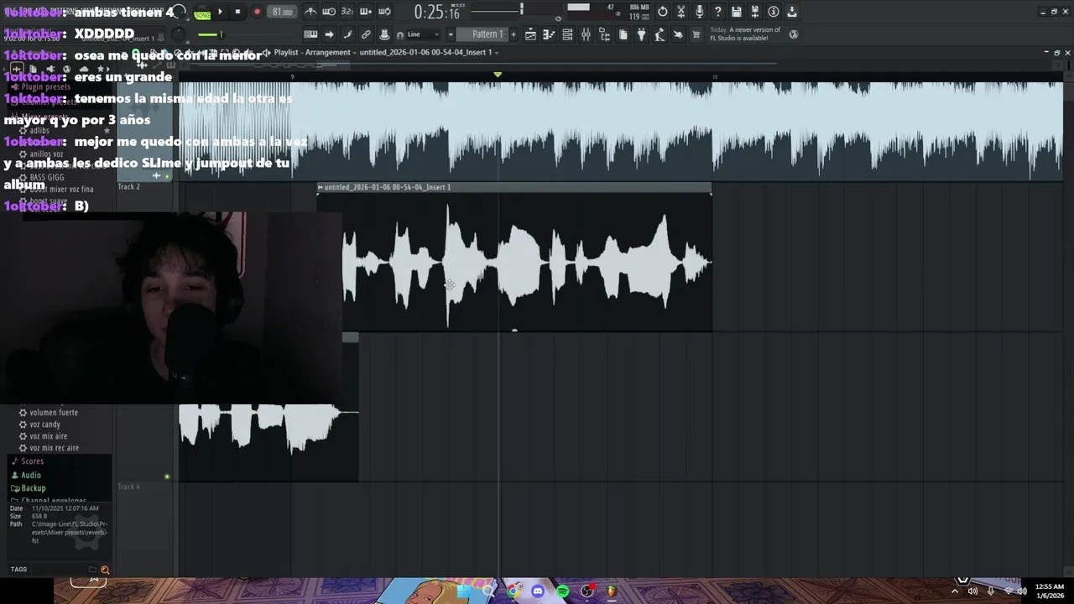
Task: Open the Line snap dropdown
Action: click(x=424, y=34)
